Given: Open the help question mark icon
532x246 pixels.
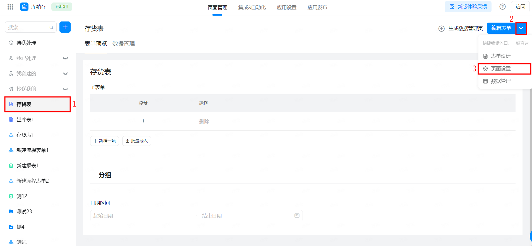Looking at the screenshot, I should (x=502, y=7).
